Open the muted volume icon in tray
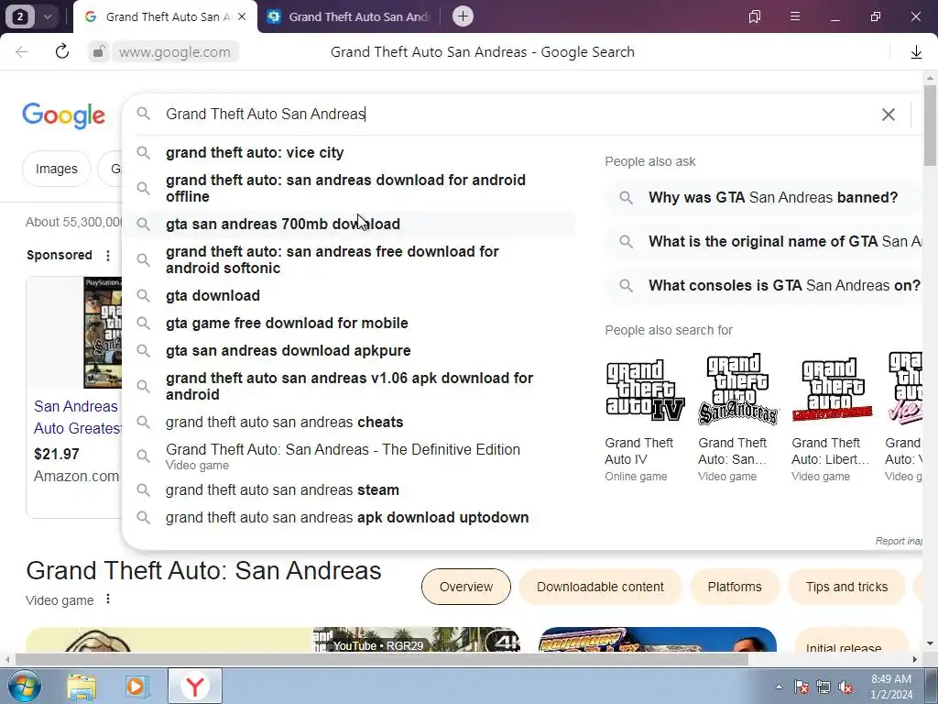 (845, 687)
